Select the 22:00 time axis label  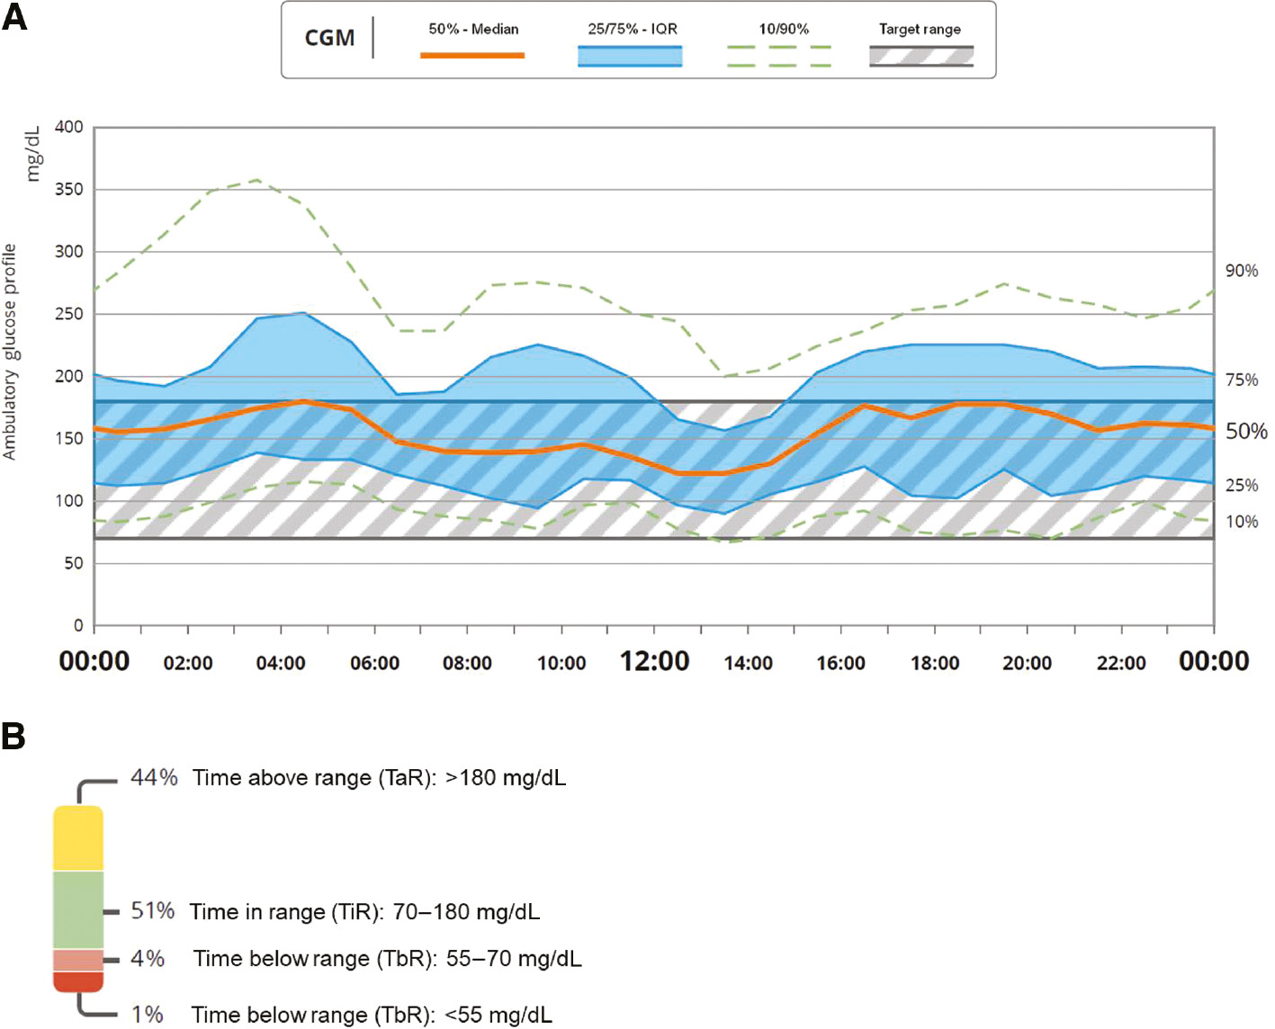tap(1121, 664)
